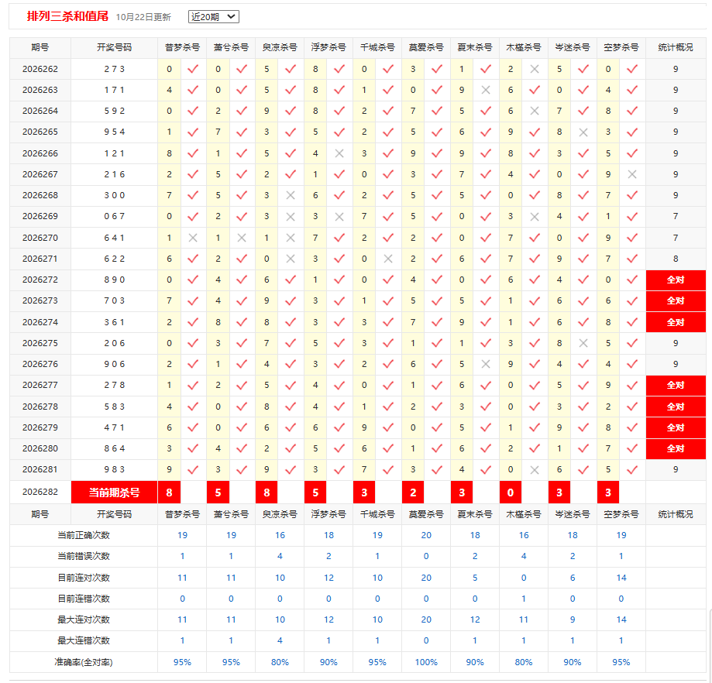Click the red check for 空梦杀号 in row 2026280

[632, 448]
